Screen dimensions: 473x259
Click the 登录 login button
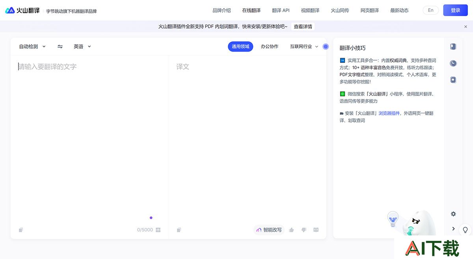pyautogui.click(x=455, y=10)
